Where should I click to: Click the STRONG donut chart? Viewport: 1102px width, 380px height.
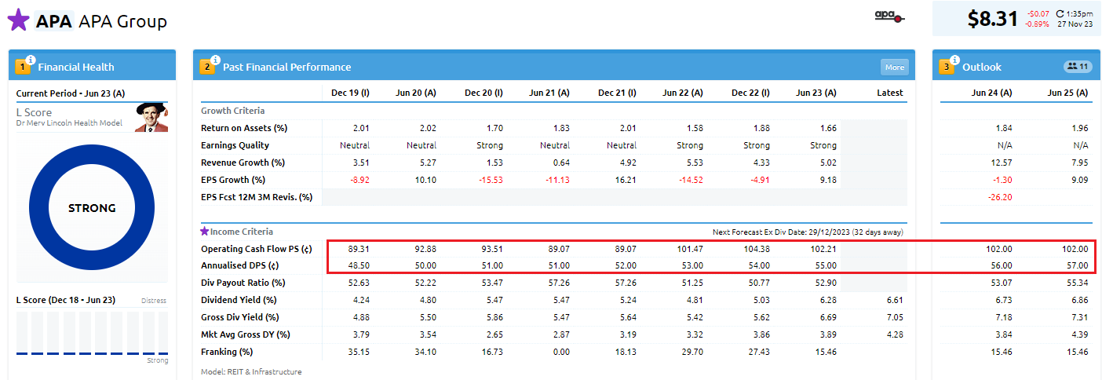point(92,208)
